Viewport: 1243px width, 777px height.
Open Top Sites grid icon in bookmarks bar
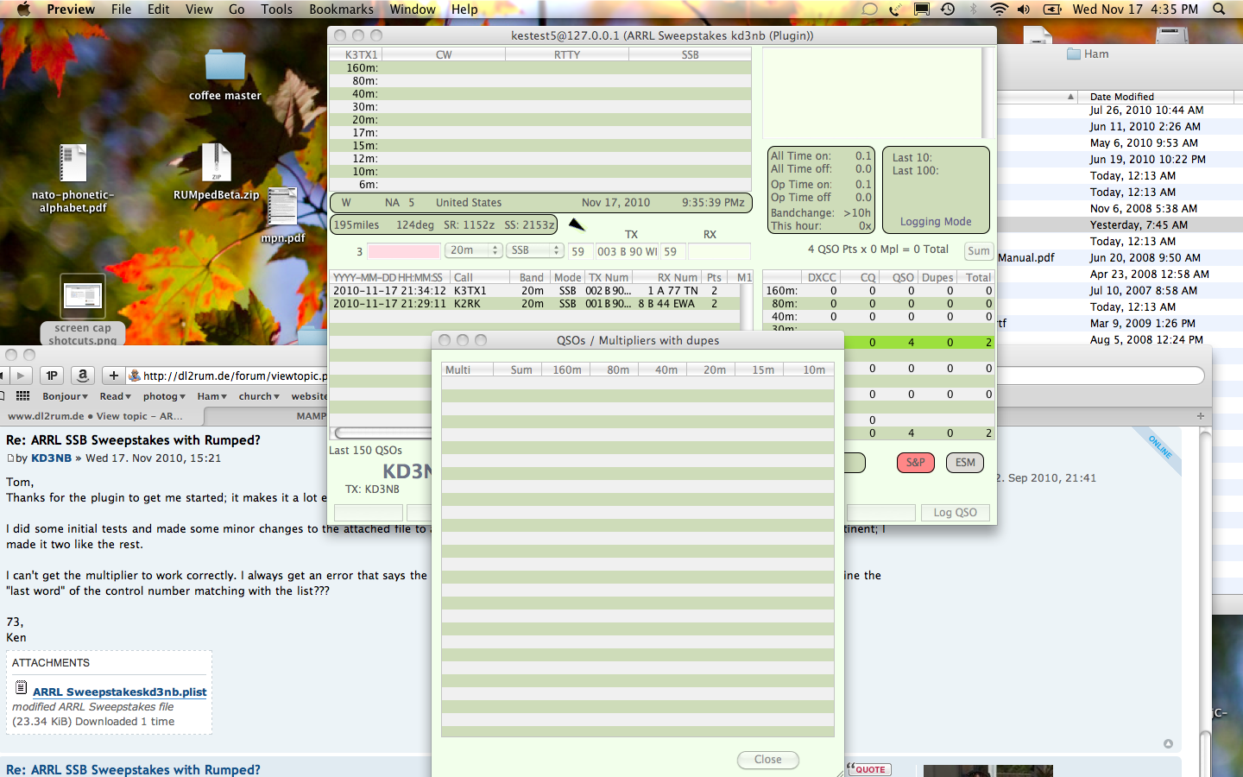pos(23,396)
